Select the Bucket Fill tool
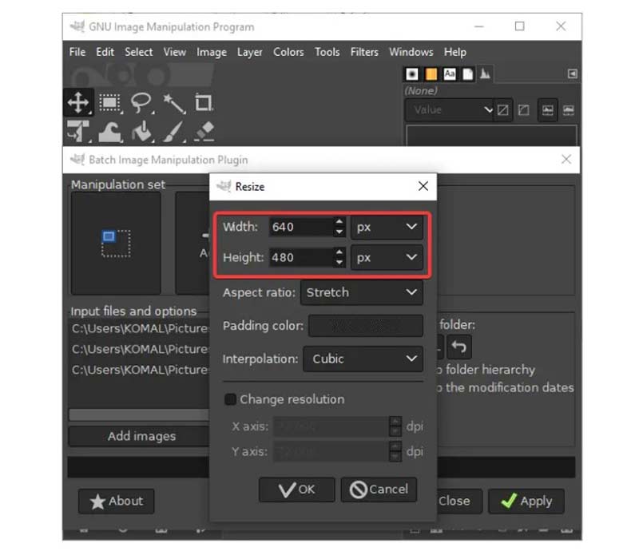The image size is (639, 555). pos(141,132)
